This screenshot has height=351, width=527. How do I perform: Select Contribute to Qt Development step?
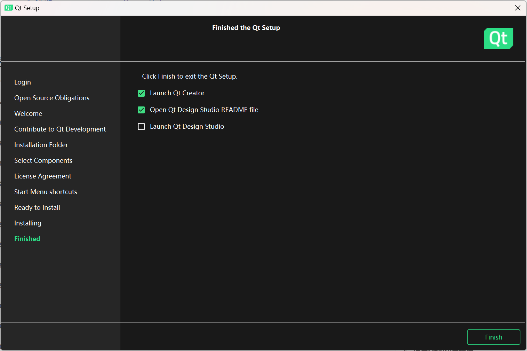[60, 129]
